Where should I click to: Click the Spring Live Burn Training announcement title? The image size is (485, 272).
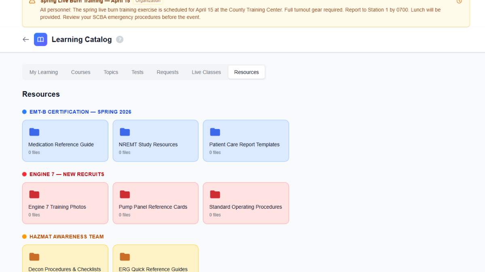pyautogui.click(x=85, y=2)
